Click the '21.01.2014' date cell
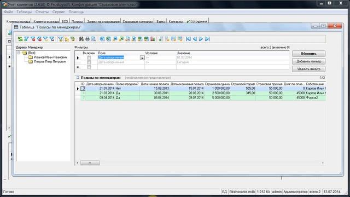 [x=100, y=89]
